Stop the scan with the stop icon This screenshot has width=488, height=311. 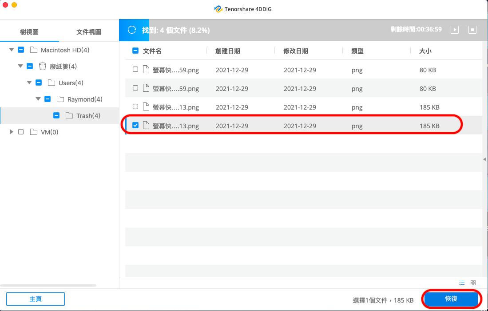click(472, 30)
